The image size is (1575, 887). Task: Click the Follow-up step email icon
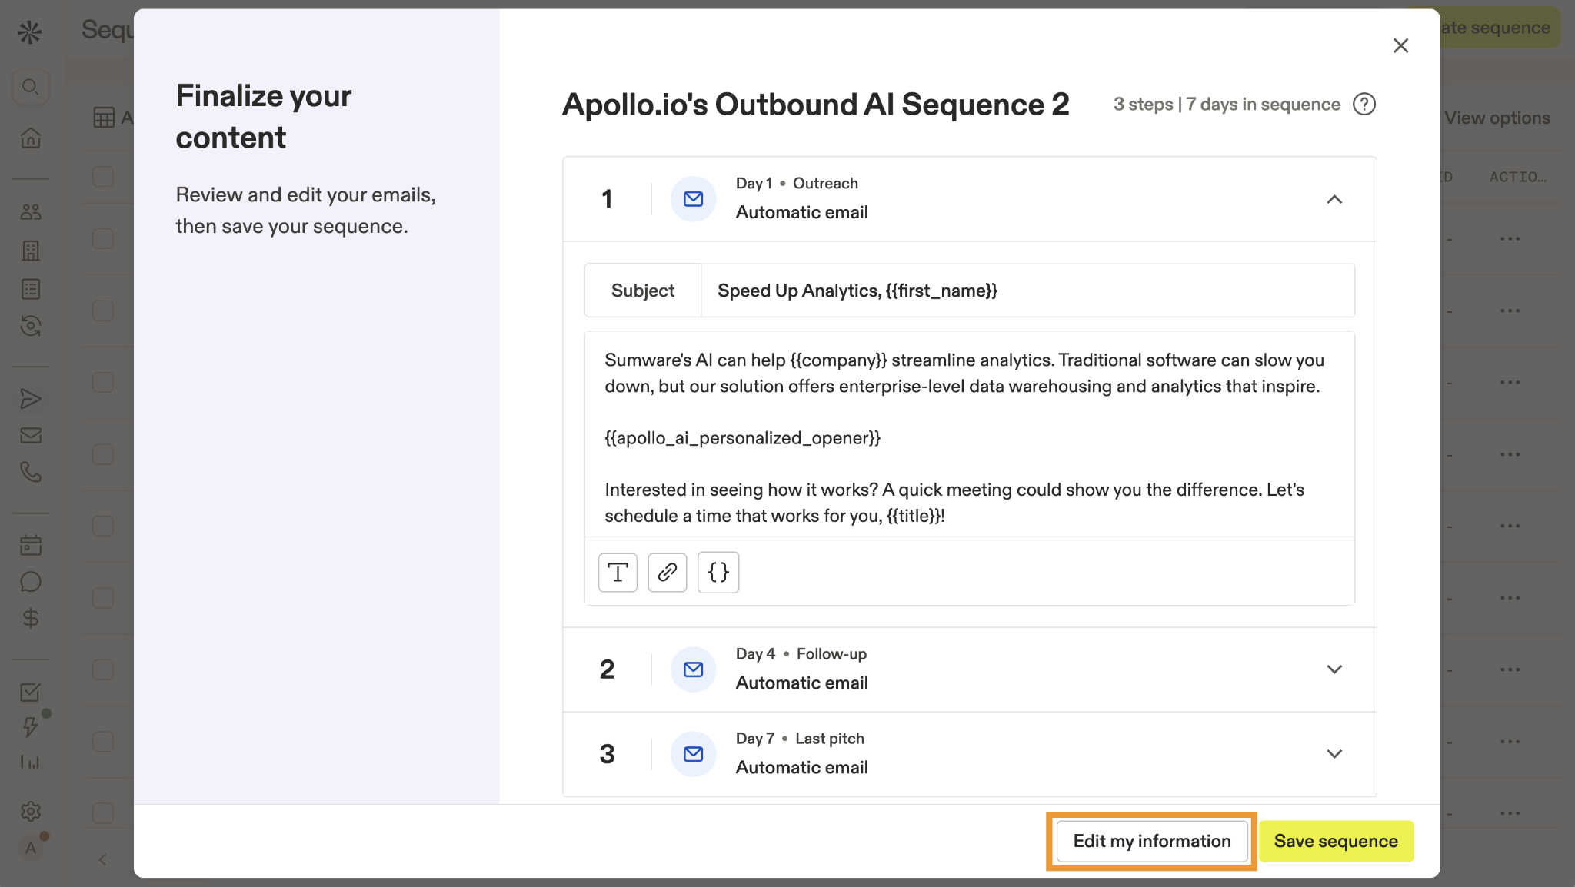coord(693,669)
